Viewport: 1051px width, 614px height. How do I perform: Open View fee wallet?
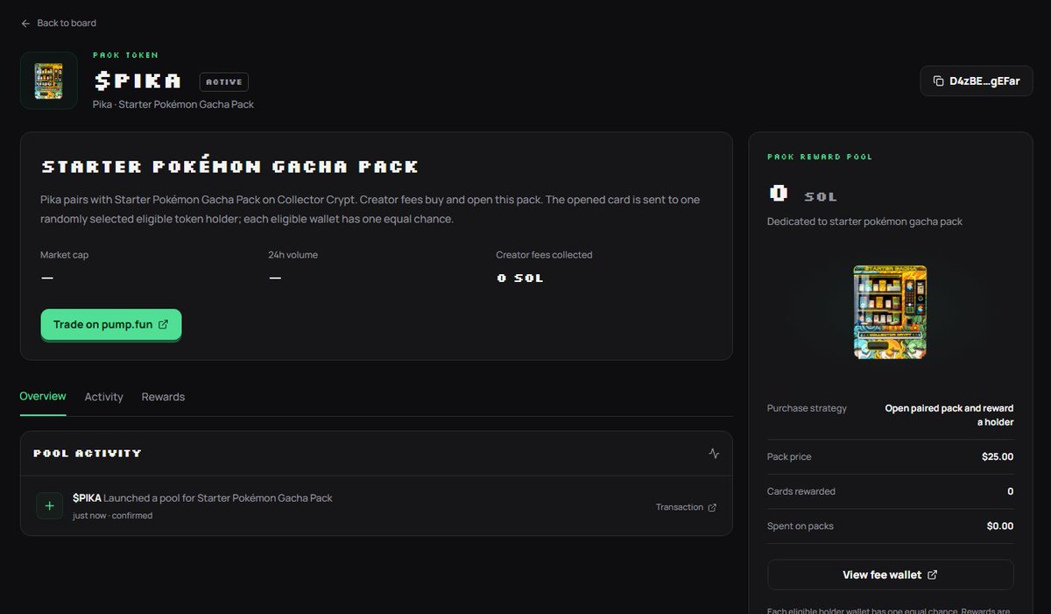point(890,575)
